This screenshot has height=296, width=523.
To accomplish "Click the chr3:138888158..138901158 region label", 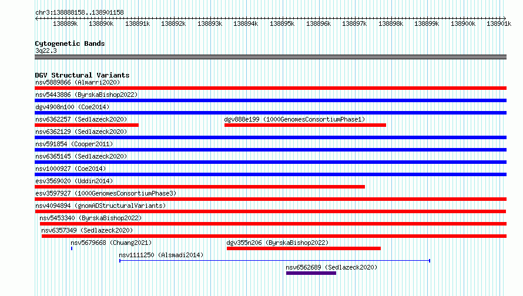I will [79, 13].
